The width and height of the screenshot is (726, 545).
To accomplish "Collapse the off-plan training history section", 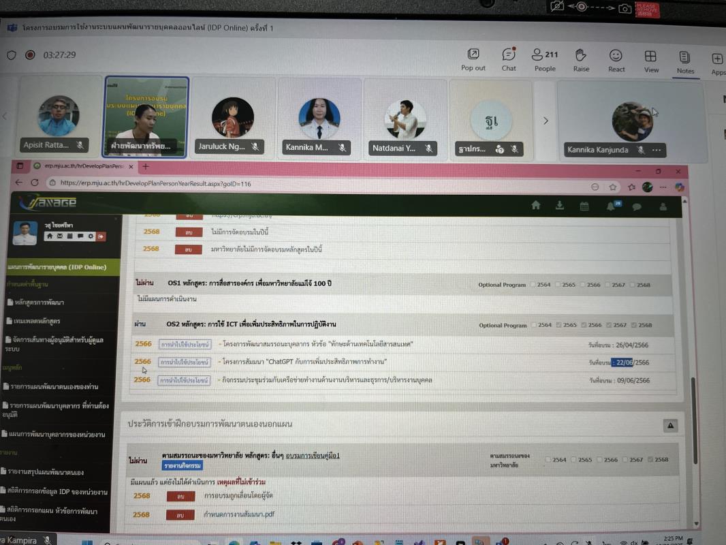I will (670, 426).
